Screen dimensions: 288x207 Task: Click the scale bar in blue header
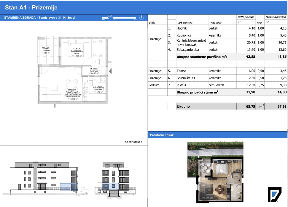coord(119,18)
